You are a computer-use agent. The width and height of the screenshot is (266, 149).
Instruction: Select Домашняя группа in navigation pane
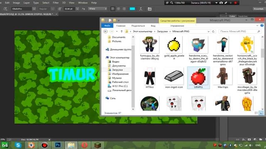point(118,50)
